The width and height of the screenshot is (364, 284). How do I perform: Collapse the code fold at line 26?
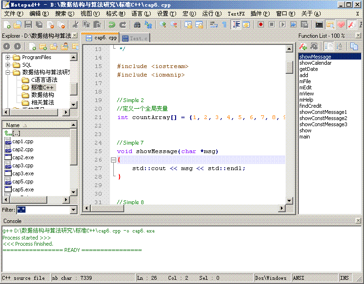[x=113, y=160]
